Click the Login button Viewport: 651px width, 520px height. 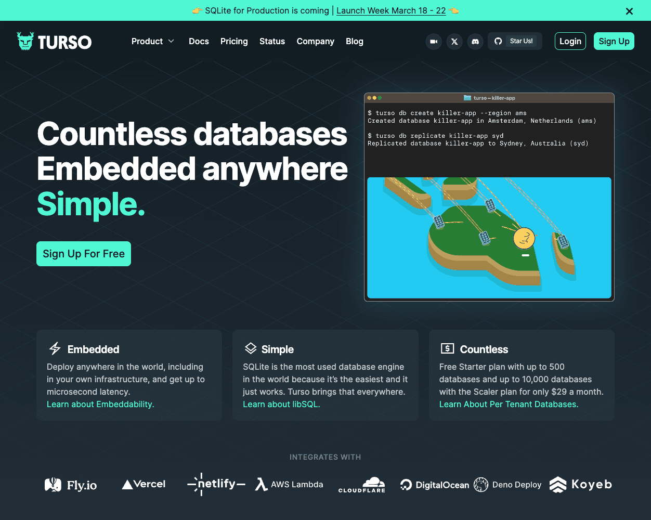pyautogui.click(x=570, y=41)
